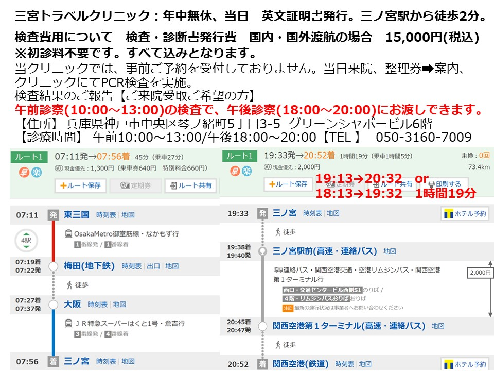Open 時刻表 link for 19:33 三ノ宮
Viewport: 494px width, 371px height.
click(312, 213)
